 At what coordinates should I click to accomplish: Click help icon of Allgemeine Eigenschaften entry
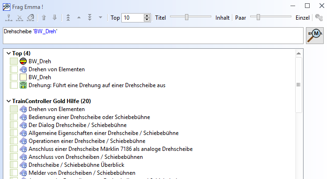tap(23, 133)
